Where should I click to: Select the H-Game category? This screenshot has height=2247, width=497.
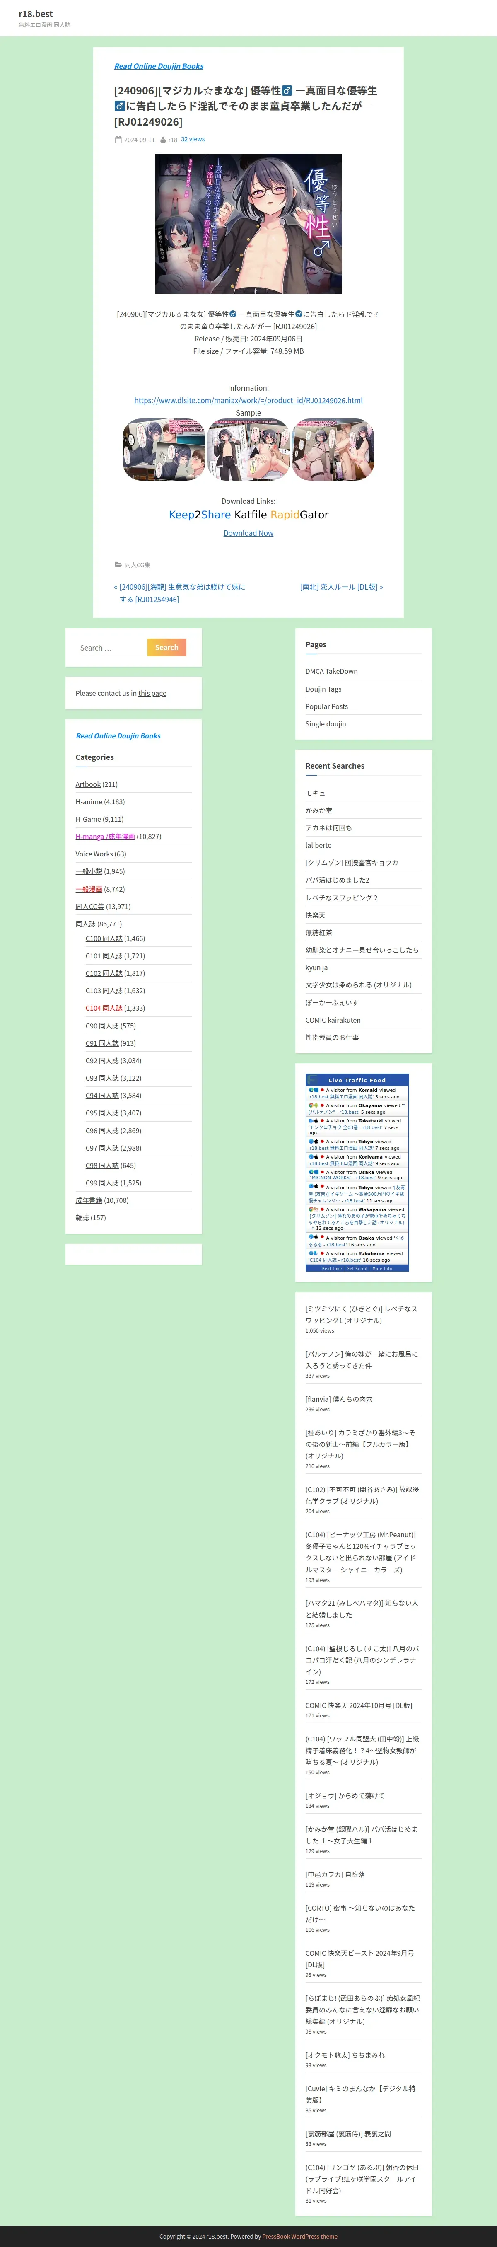(88, 819)
